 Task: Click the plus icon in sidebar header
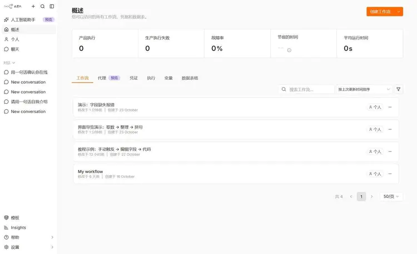click(33, 6)
